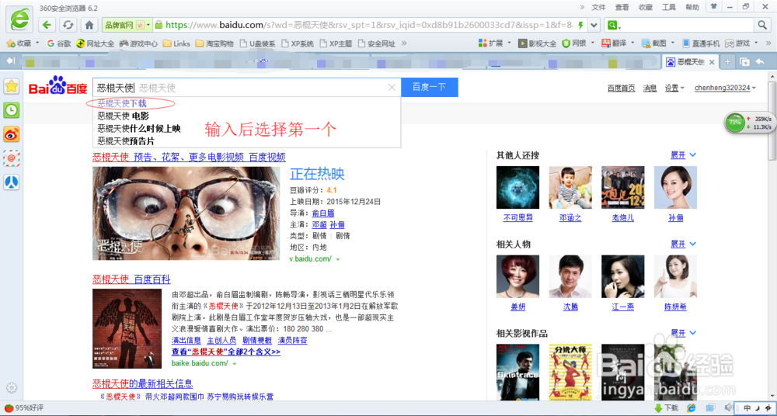Open the 查看 menu
The height and width of the screenshot is (416, 777).
(x=622, y=7)
